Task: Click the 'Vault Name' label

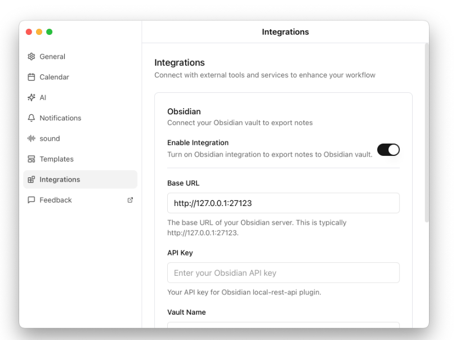Action: 186,312
